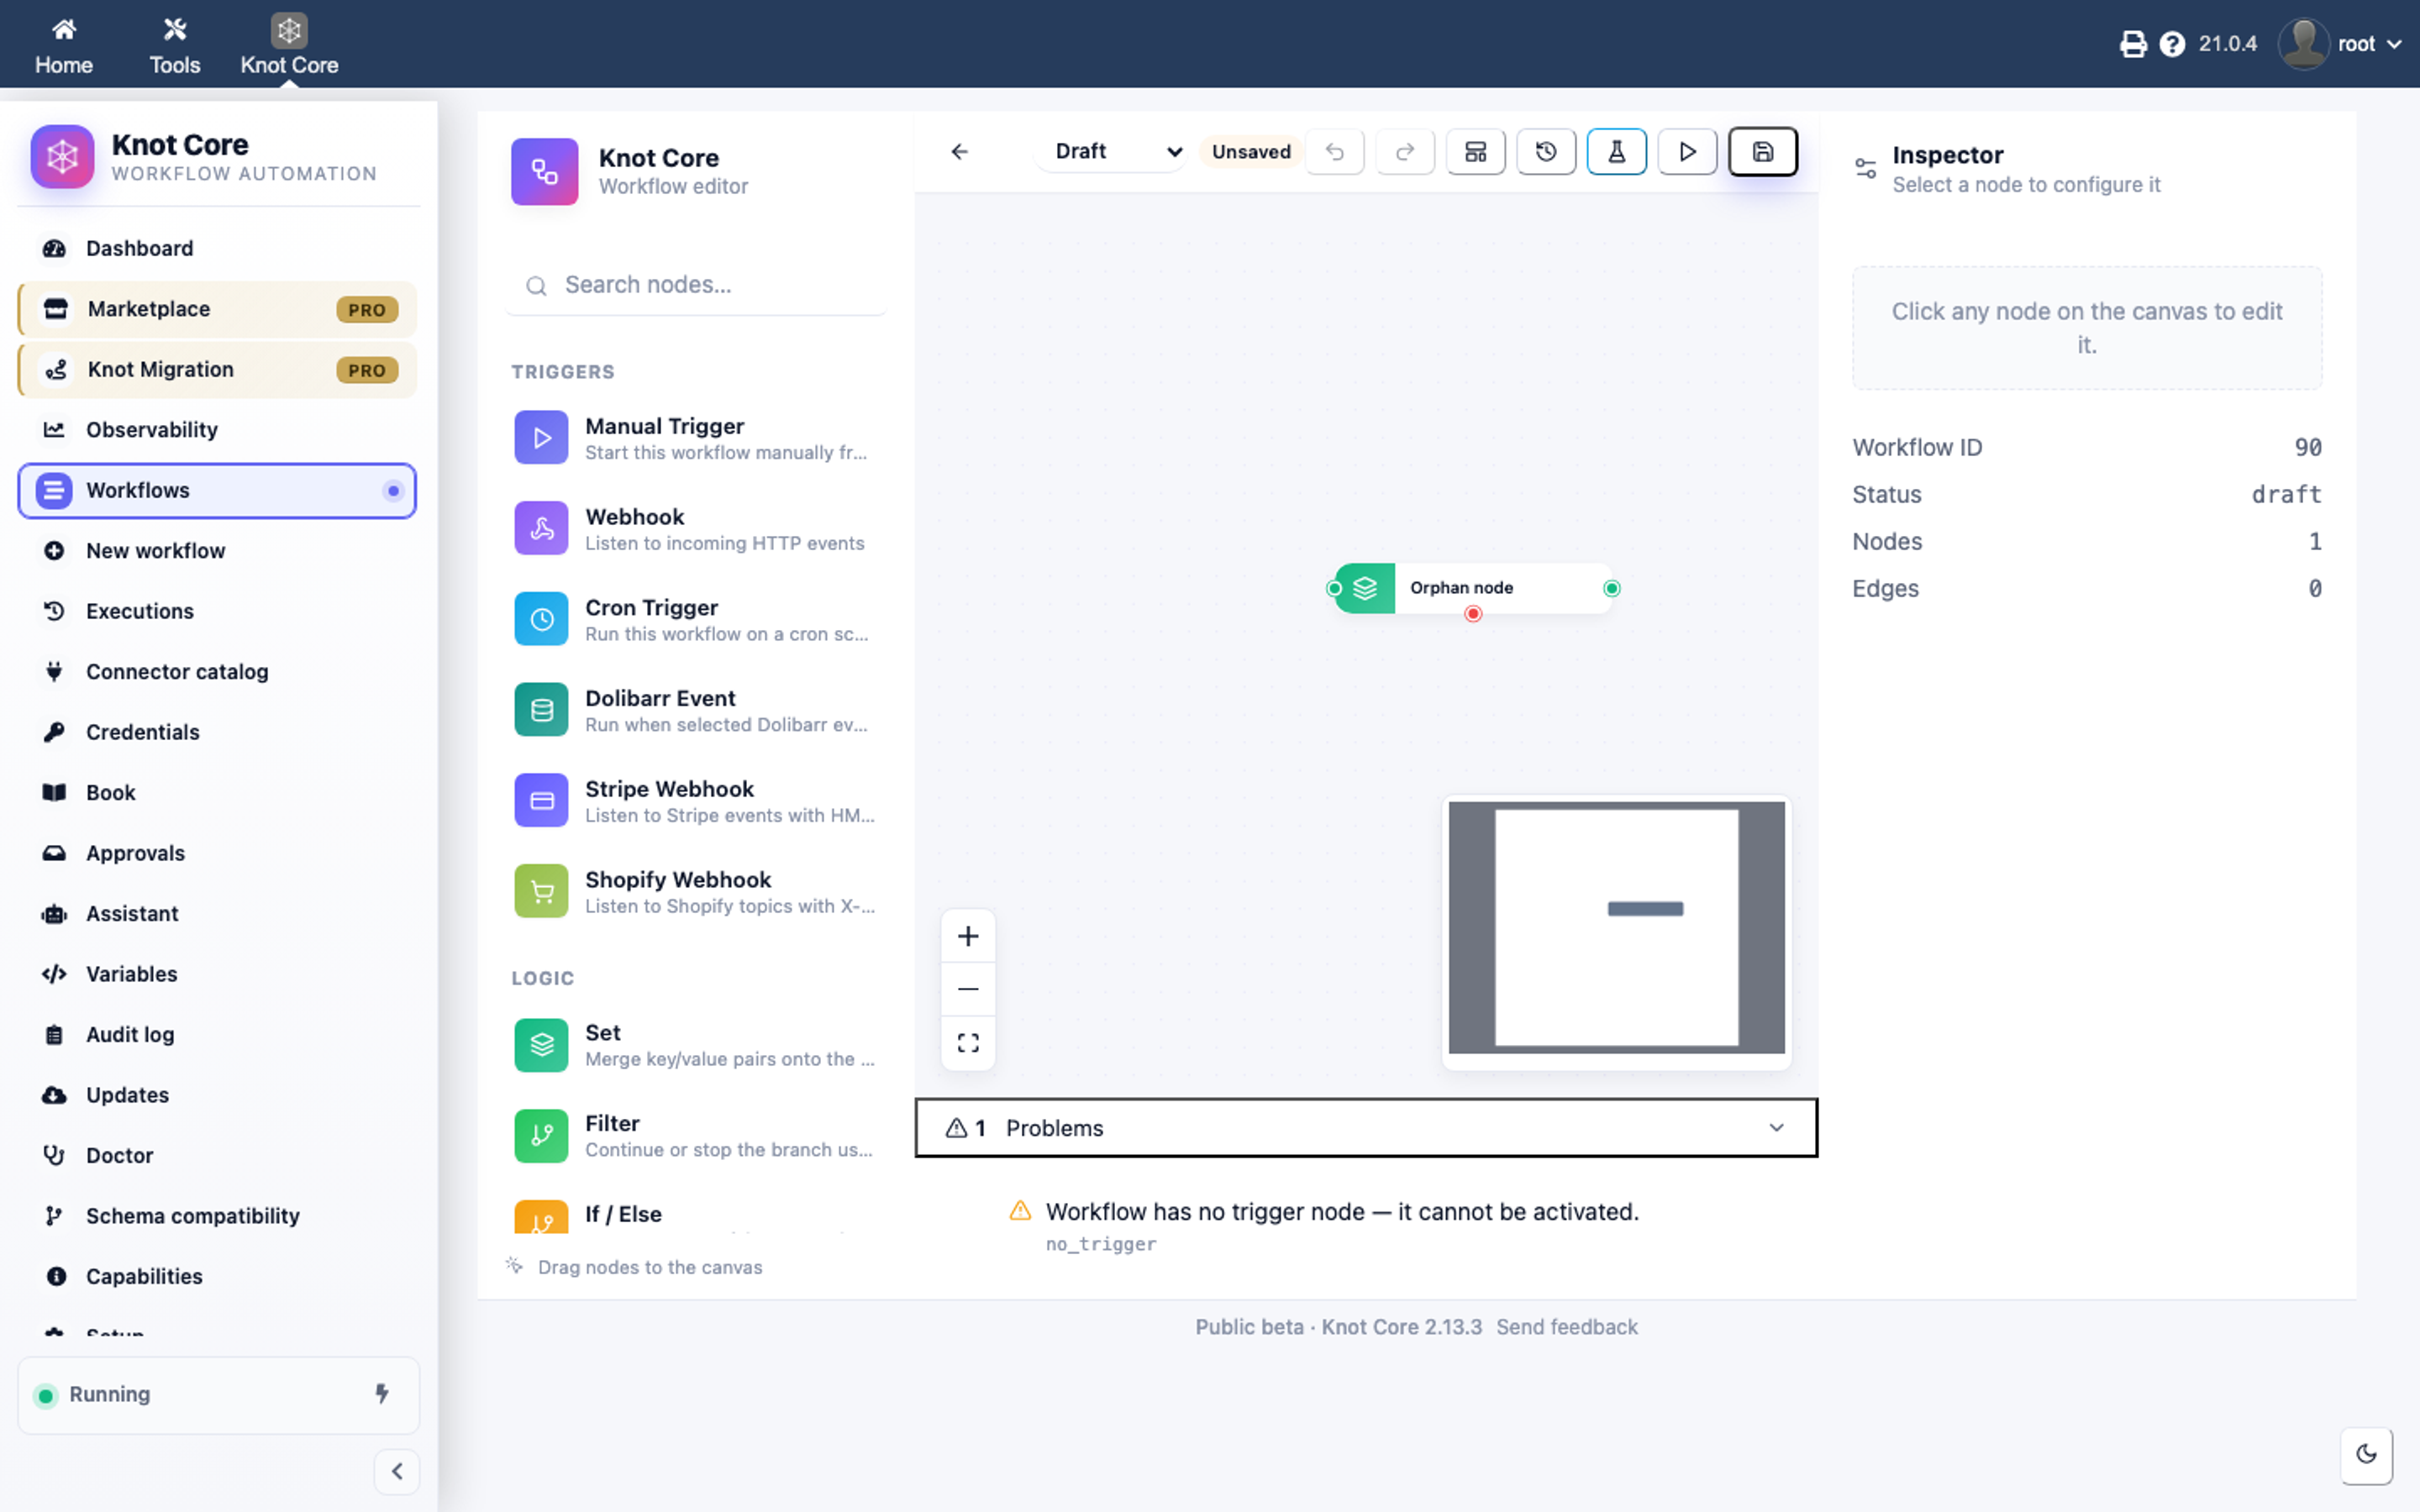Open test mode via the flask icon
The height and width of the screenshot is (1512, 2420).
pyautogui.click(x=1616, y=151)
